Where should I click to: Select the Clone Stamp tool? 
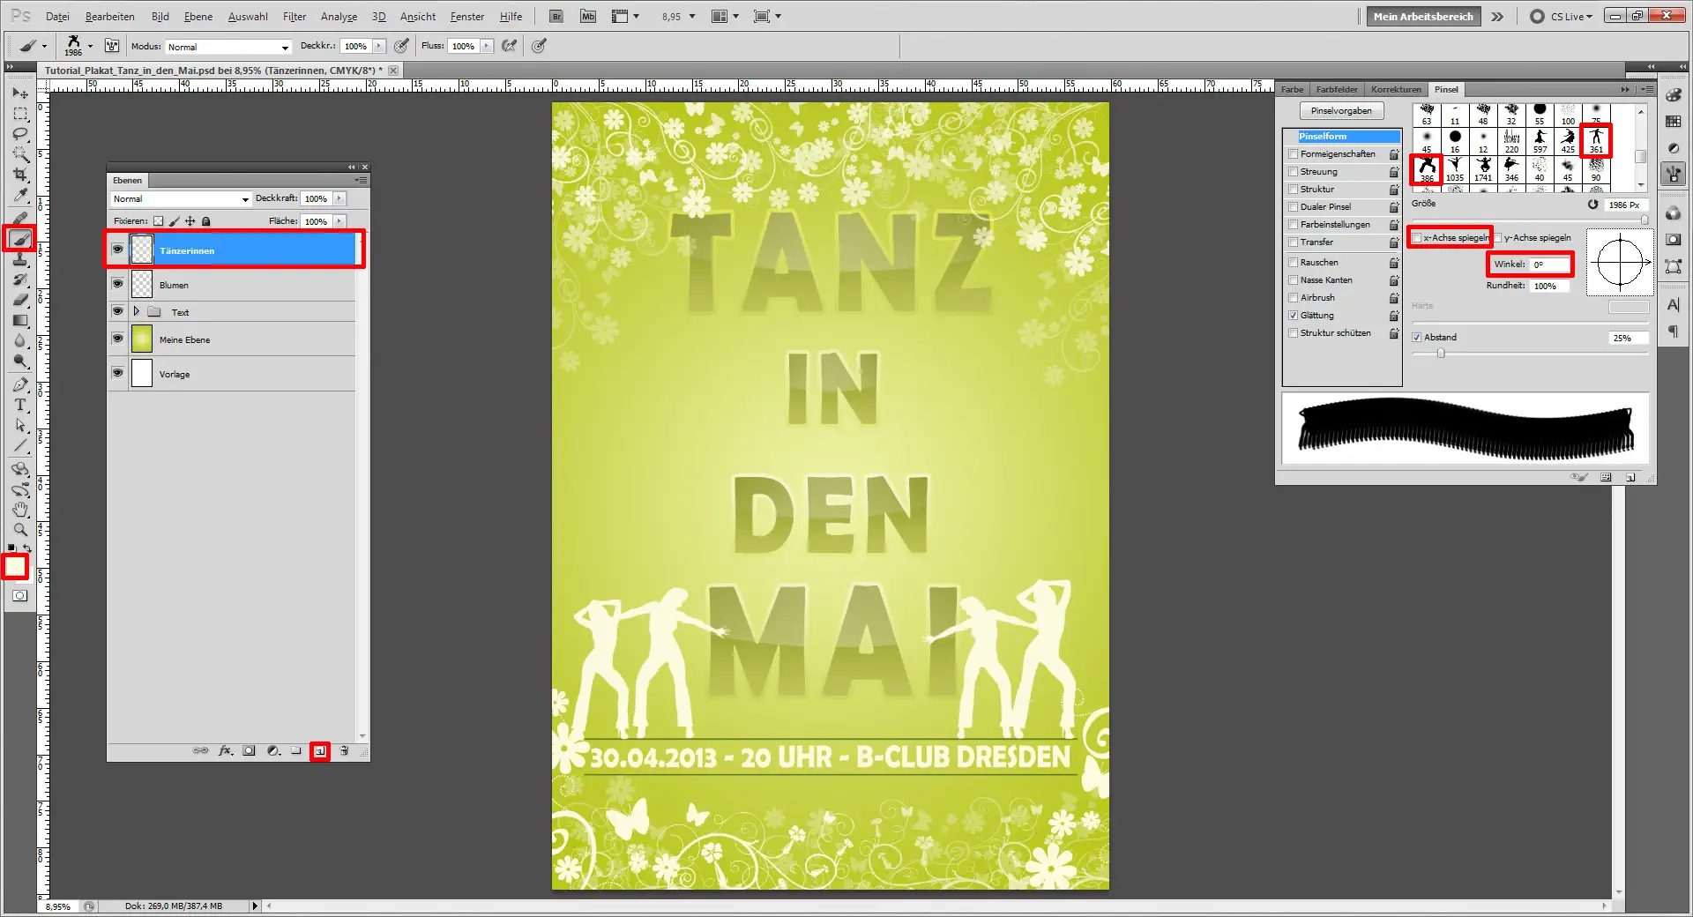(x=19, y=260)
